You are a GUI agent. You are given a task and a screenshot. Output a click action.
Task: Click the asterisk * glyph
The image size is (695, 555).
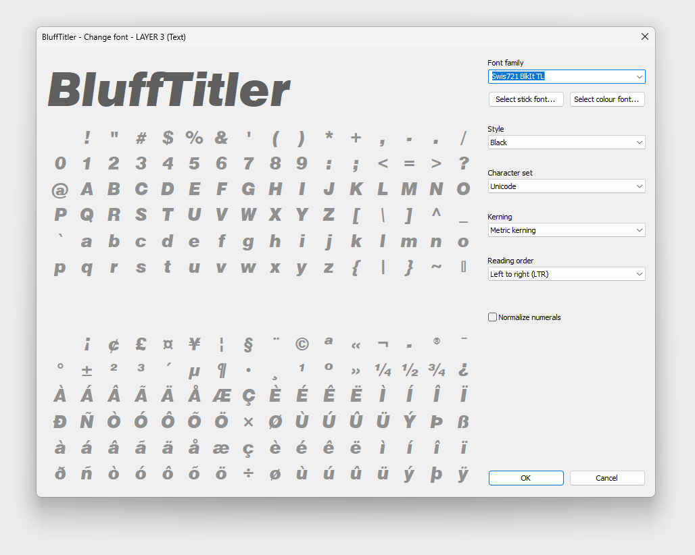pos(329,135)
